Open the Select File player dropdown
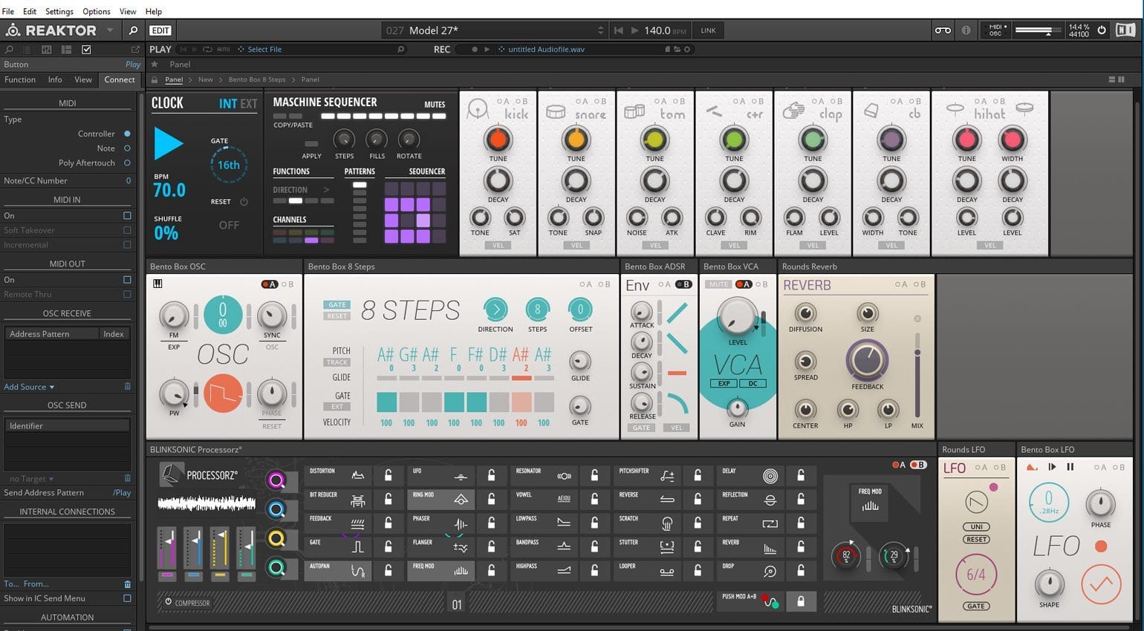This screenshot has width=1144, height=631. coord(264,49)
